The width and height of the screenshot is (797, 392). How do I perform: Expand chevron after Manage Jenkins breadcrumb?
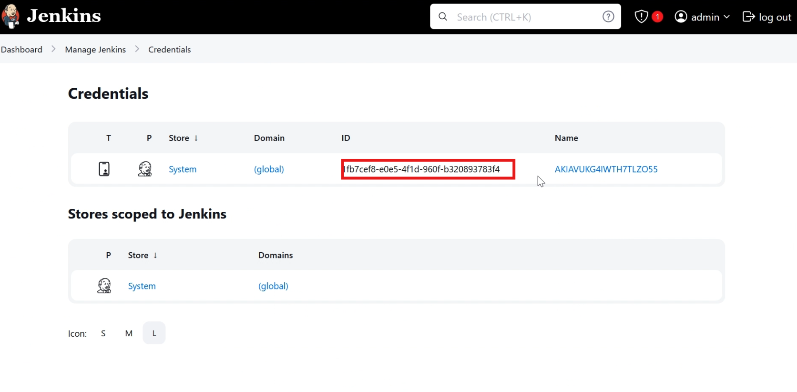click(x=137, y=49)
